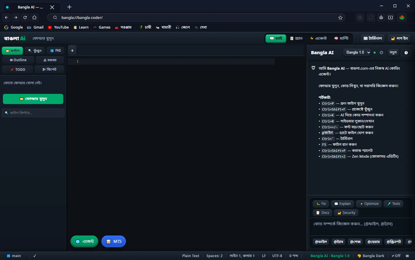The height and width of the screenshot is (260, 415).
Task: Click the Explain quick action
Action: (342, 204)
